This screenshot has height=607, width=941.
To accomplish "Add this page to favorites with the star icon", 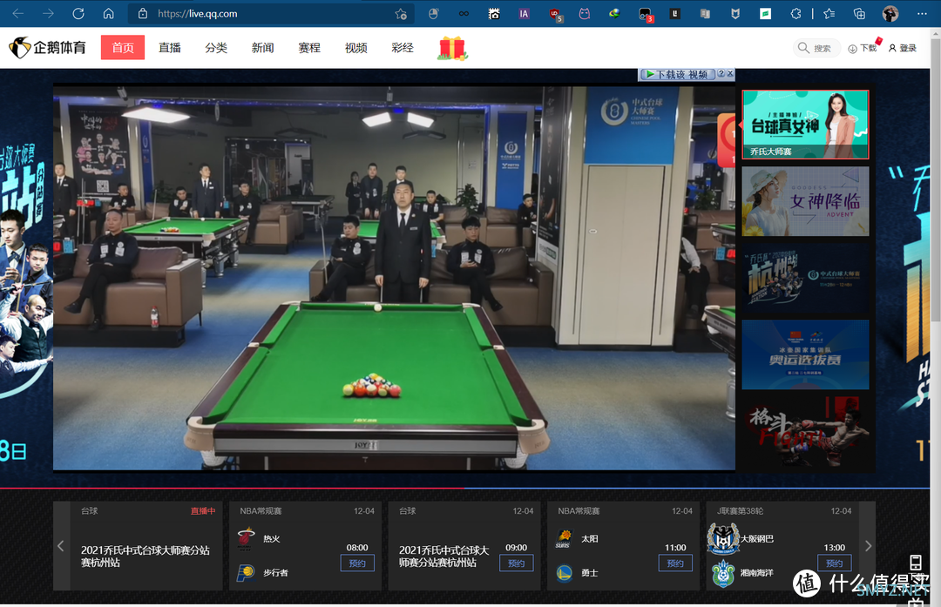I will click(401, 14).
